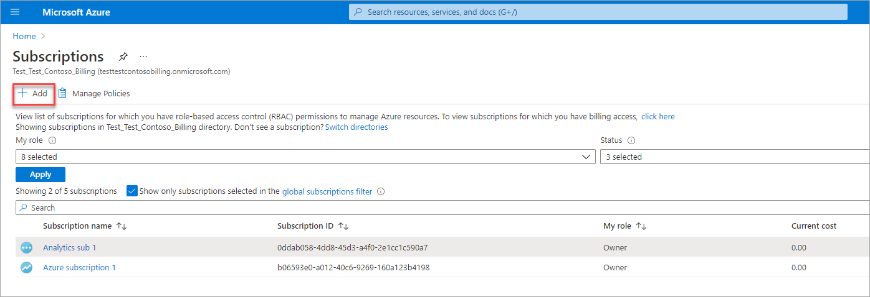Click the Azure subscription 1 icon
Screen dimensions: 870x297
pos(26,268)
